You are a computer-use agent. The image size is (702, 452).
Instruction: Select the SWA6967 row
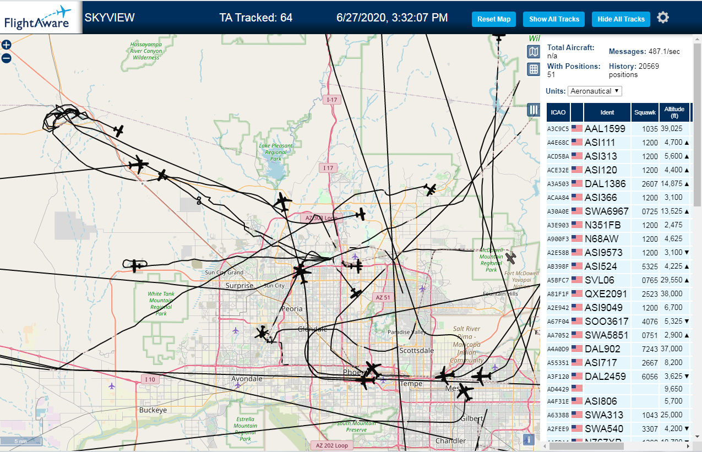pyautogui.click(x=619, y=211)
